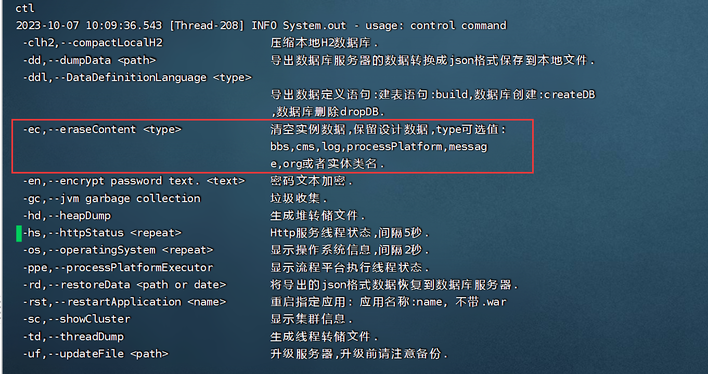Click the -gc,--jvm garbage collection option
The image size is (708, 374).
[111, 198]
